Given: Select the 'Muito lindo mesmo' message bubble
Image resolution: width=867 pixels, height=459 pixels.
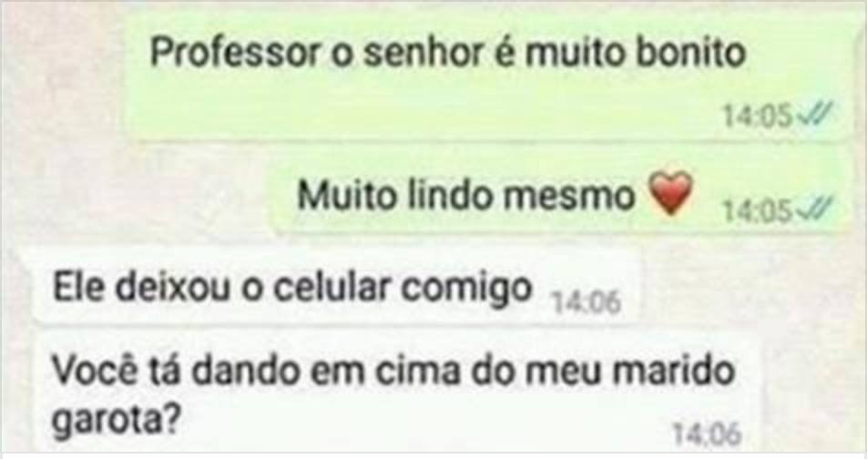Looking at the screenshot, I should [x=558, y=194].
